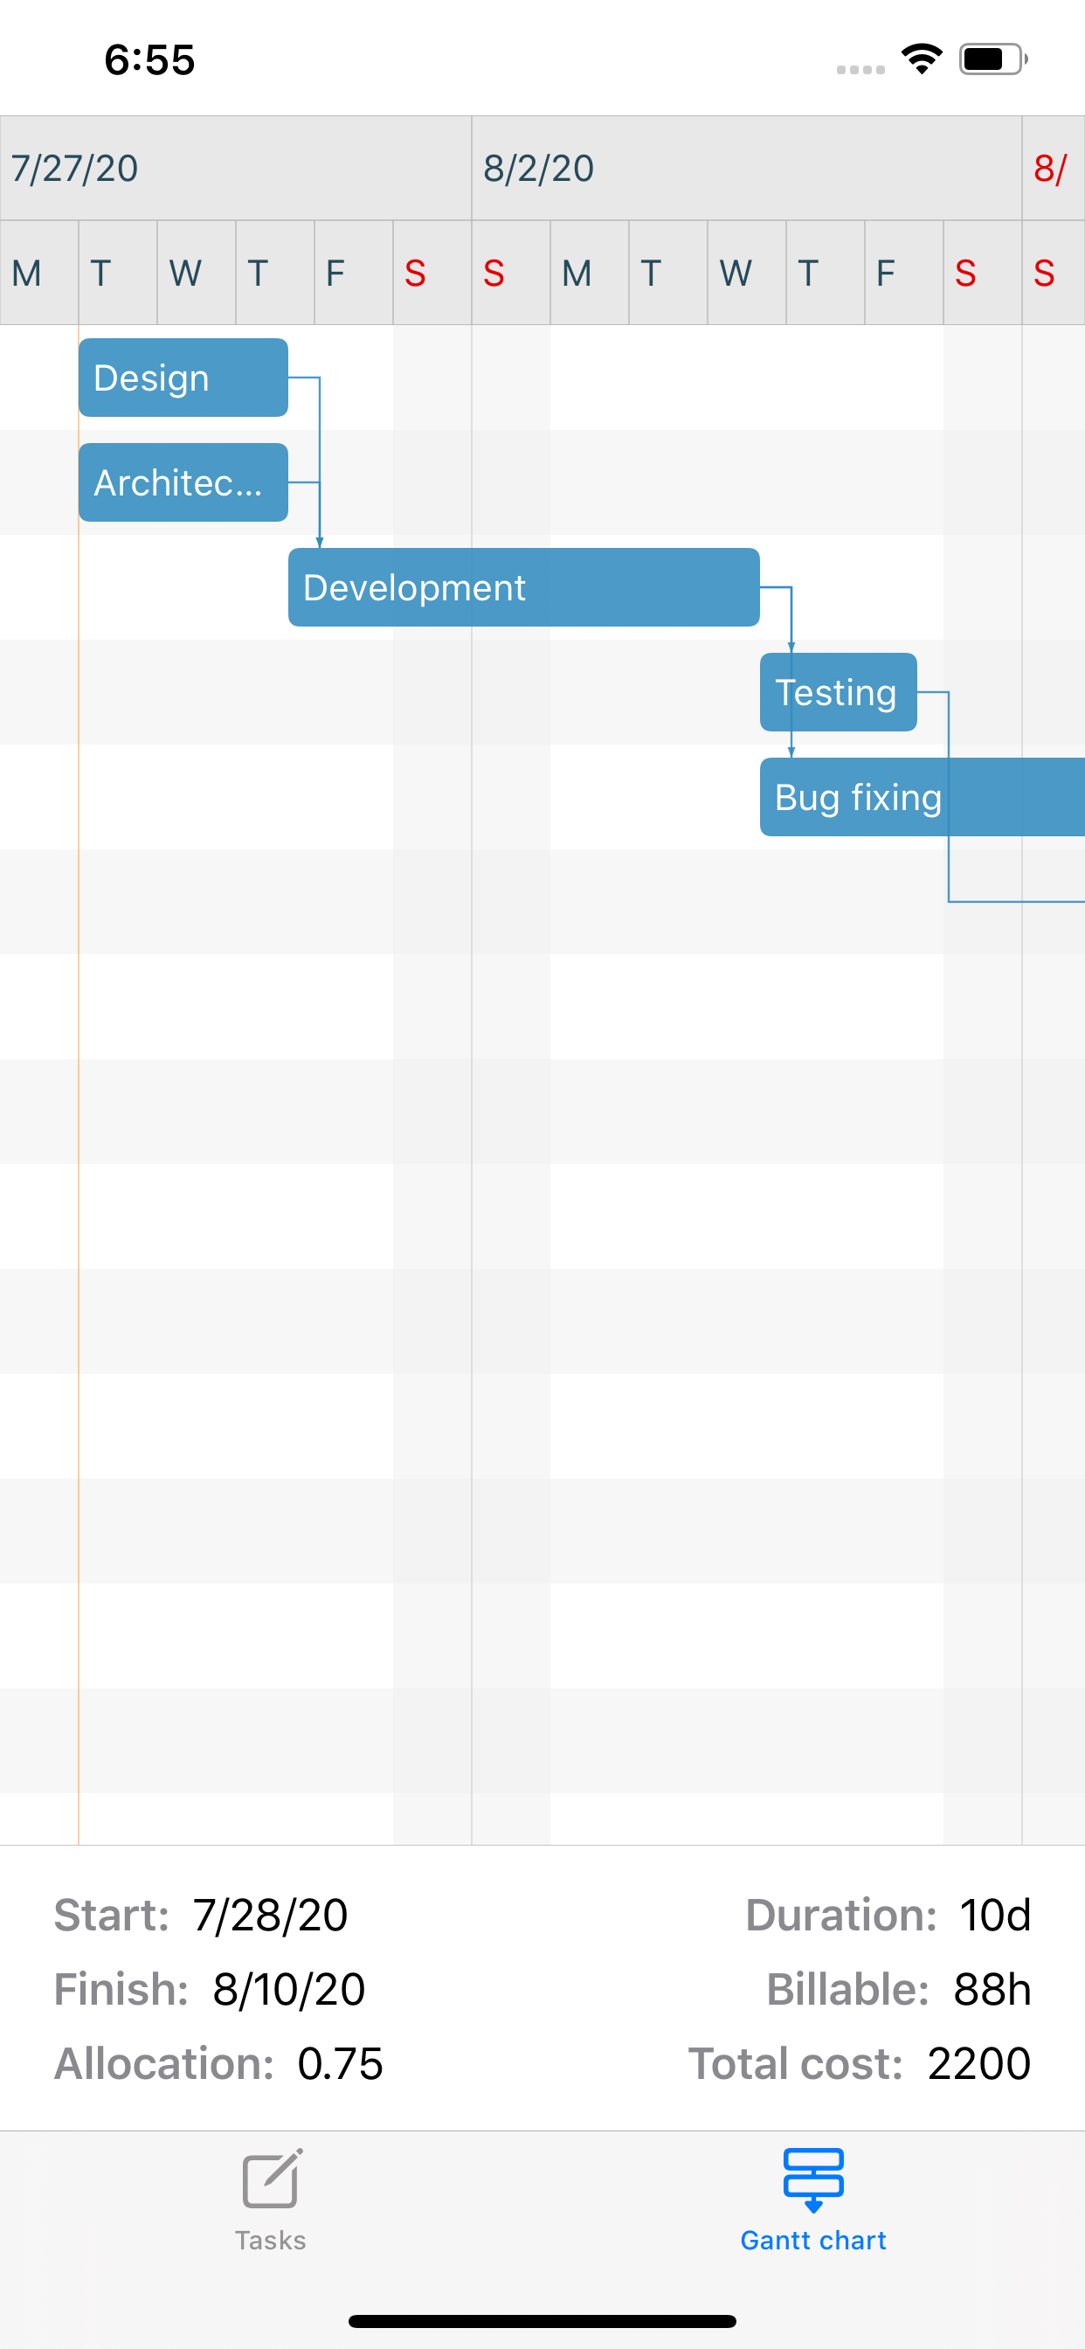The image size is (1085, 2349).
Task: Click the 8/2/20 week header
Action: (538, 170)
